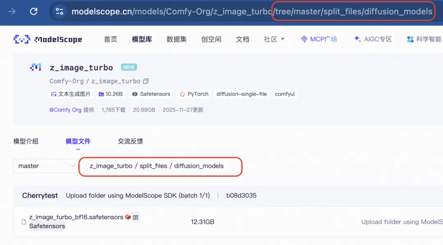Go to 首页 in navigation
The image size is (443, 245).
pos(110,39)
